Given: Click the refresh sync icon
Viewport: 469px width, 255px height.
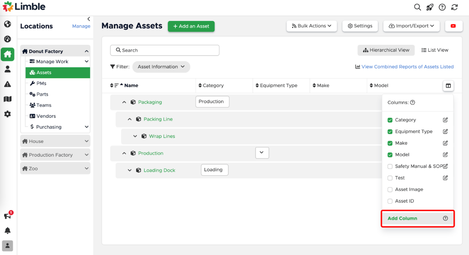Looking at the screenshot, I should (x=455, y=7).
